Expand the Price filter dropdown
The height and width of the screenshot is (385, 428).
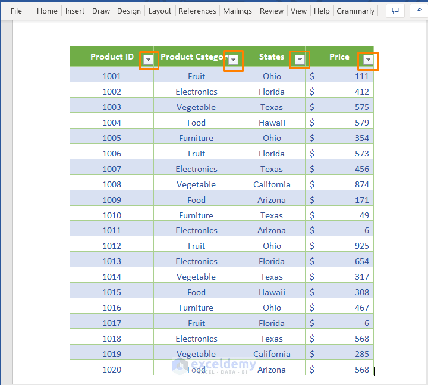(368, 60)
